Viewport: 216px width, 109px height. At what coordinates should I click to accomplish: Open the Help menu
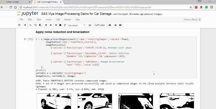coord(77,19)
